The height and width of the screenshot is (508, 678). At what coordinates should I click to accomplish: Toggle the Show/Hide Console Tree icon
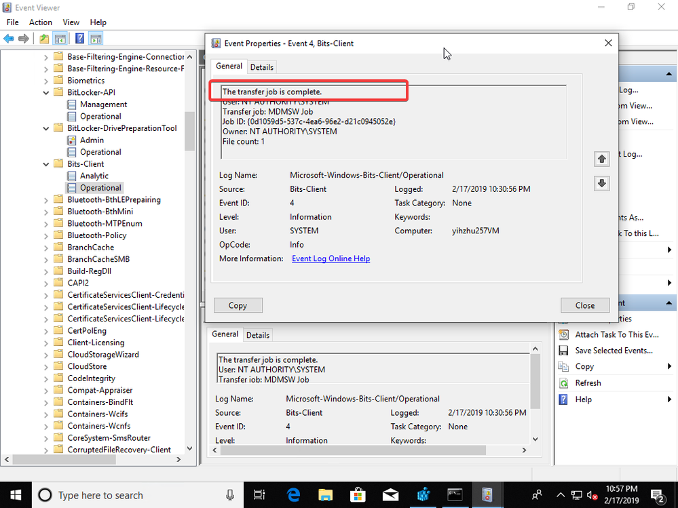click(60, 39)
